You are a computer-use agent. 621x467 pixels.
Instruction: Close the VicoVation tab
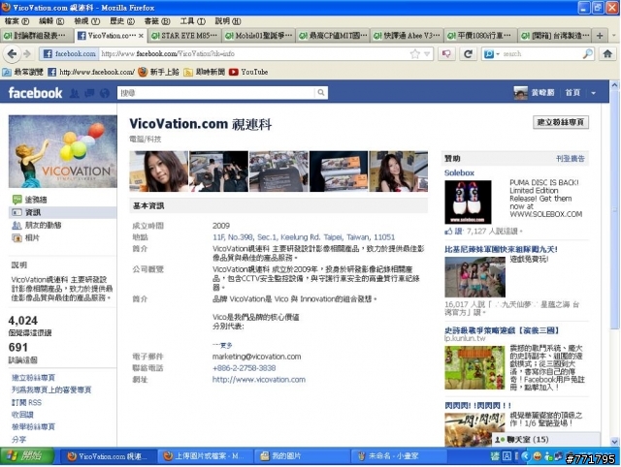click(x=141, y=36)
